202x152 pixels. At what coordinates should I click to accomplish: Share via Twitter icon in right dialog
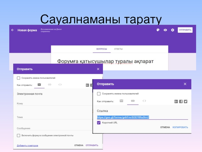186,102
